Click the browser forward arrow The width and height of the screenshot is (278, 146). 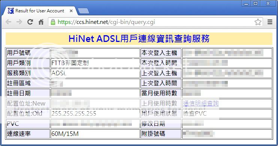(19, 22)
